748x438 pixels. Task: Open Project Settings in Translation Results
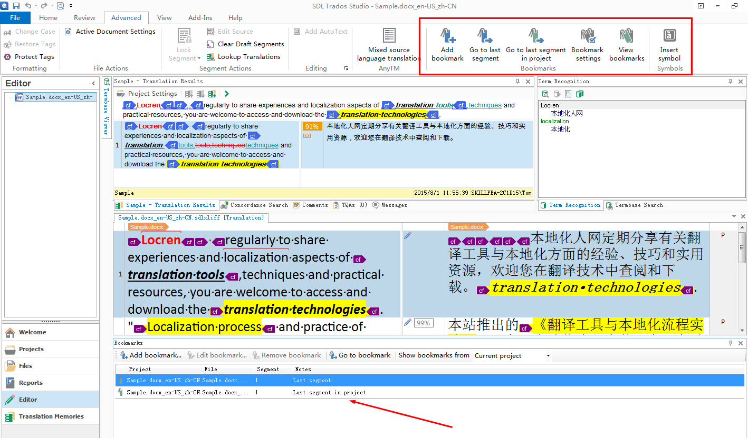(147, 94)
